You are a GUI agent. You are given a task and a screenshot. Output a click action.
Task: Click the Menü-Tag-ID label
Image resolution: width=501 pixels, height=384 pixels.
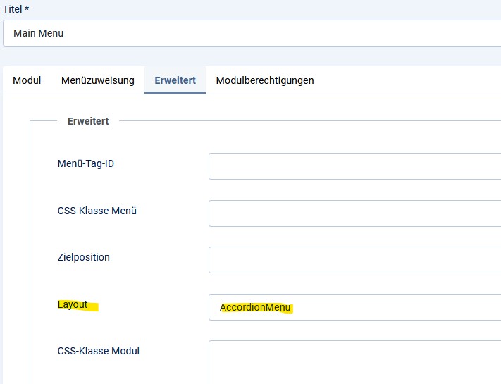pyautogui.click(x=86, y=163)
